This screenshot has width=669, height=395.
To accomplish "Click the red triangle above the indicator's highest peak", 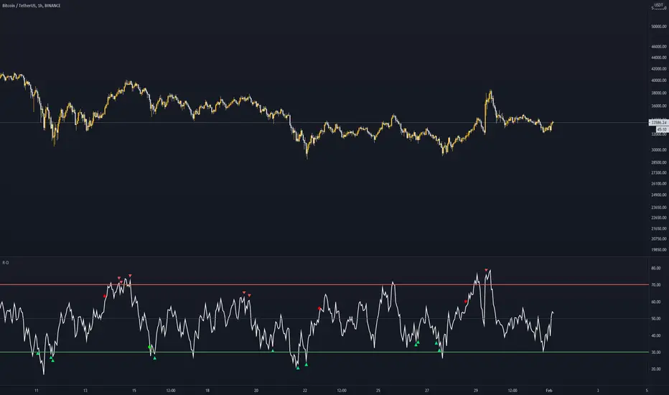I will (487, 271).
